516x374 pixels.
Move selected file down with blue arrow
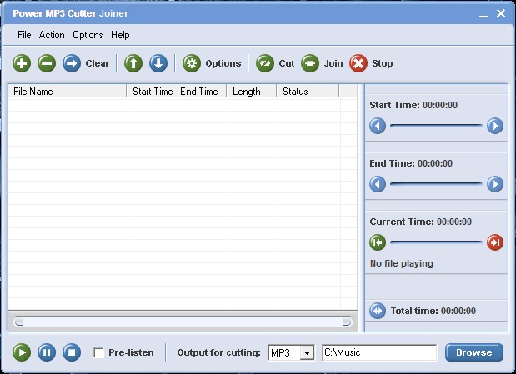158,63
